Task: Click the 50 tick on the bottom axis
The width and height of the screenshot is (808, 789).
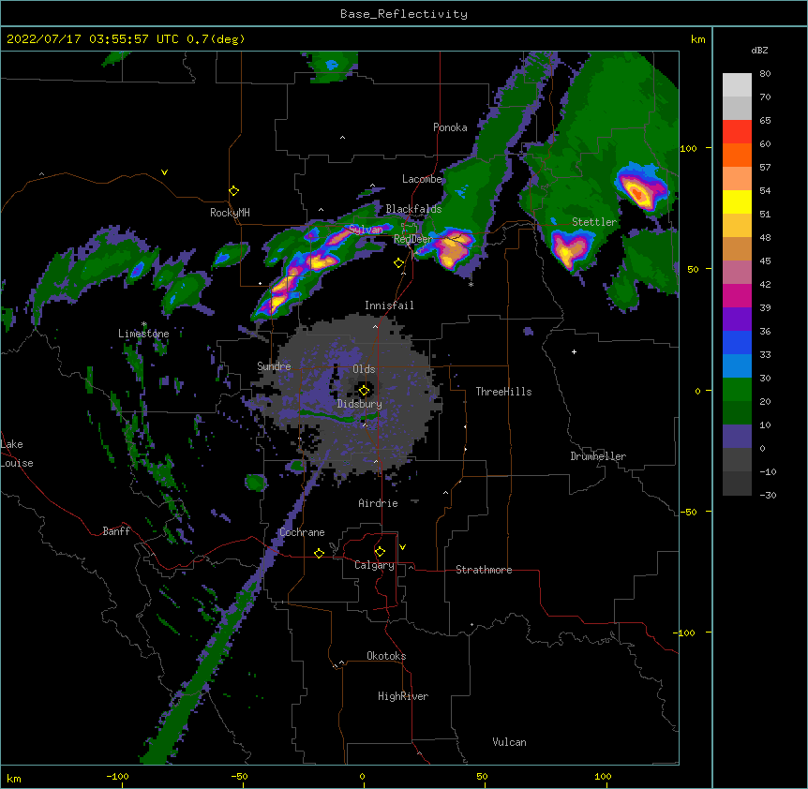Action: coord(482,776)
